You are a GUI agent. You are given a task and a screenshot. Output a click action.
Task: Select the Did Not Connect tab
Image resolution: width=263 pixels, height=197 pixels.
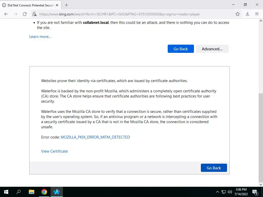[x=31, y=5]
